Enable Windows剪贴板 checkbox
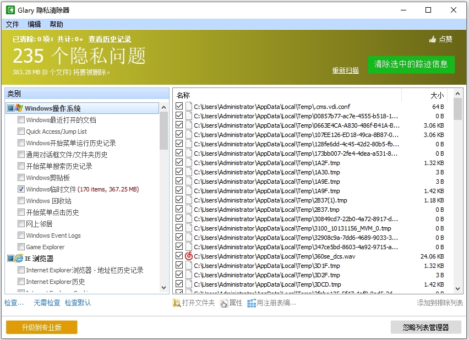Viewport: 469px width, 340px height. tap(21, 178)
